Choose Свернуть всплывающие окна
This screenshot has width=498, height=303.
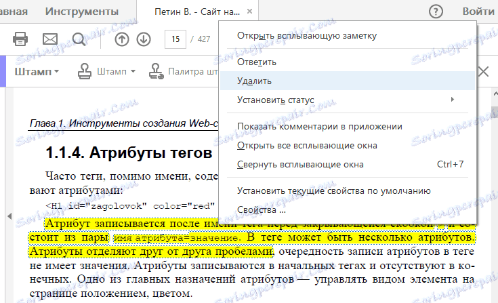click(x=348, y=165)
